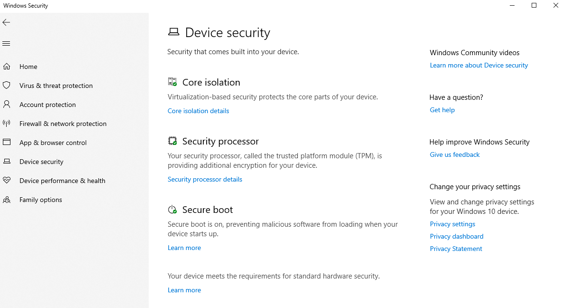
Task: Go back using the arrow button
Action: [x=6, y=22]
